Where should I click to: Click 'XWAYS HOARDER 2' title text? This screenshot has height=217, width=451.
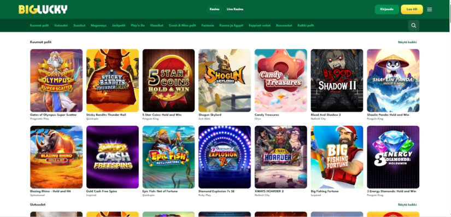coord(269,191)
